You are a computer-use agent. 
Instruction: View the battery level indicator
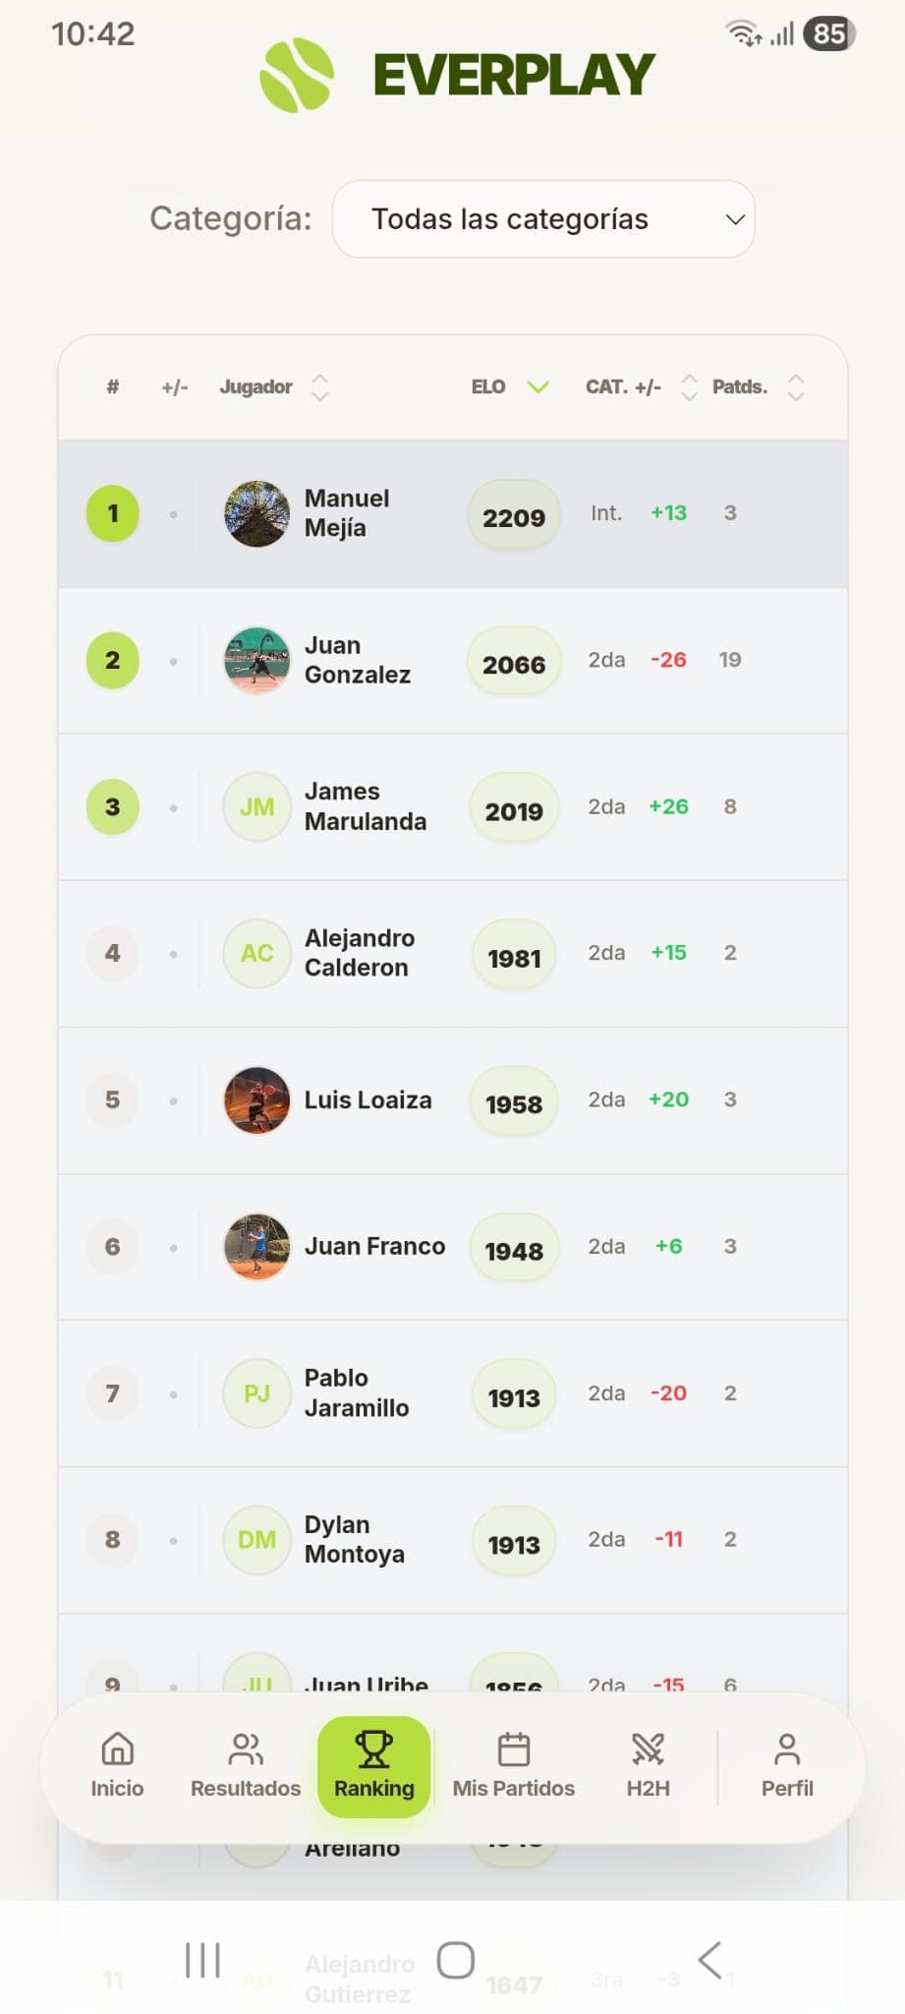point(828,32)
